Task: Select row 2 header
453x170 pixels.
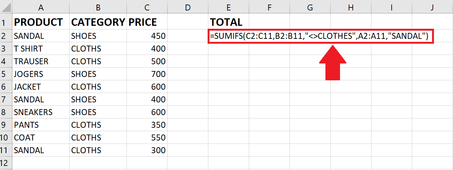Action: 6,36
